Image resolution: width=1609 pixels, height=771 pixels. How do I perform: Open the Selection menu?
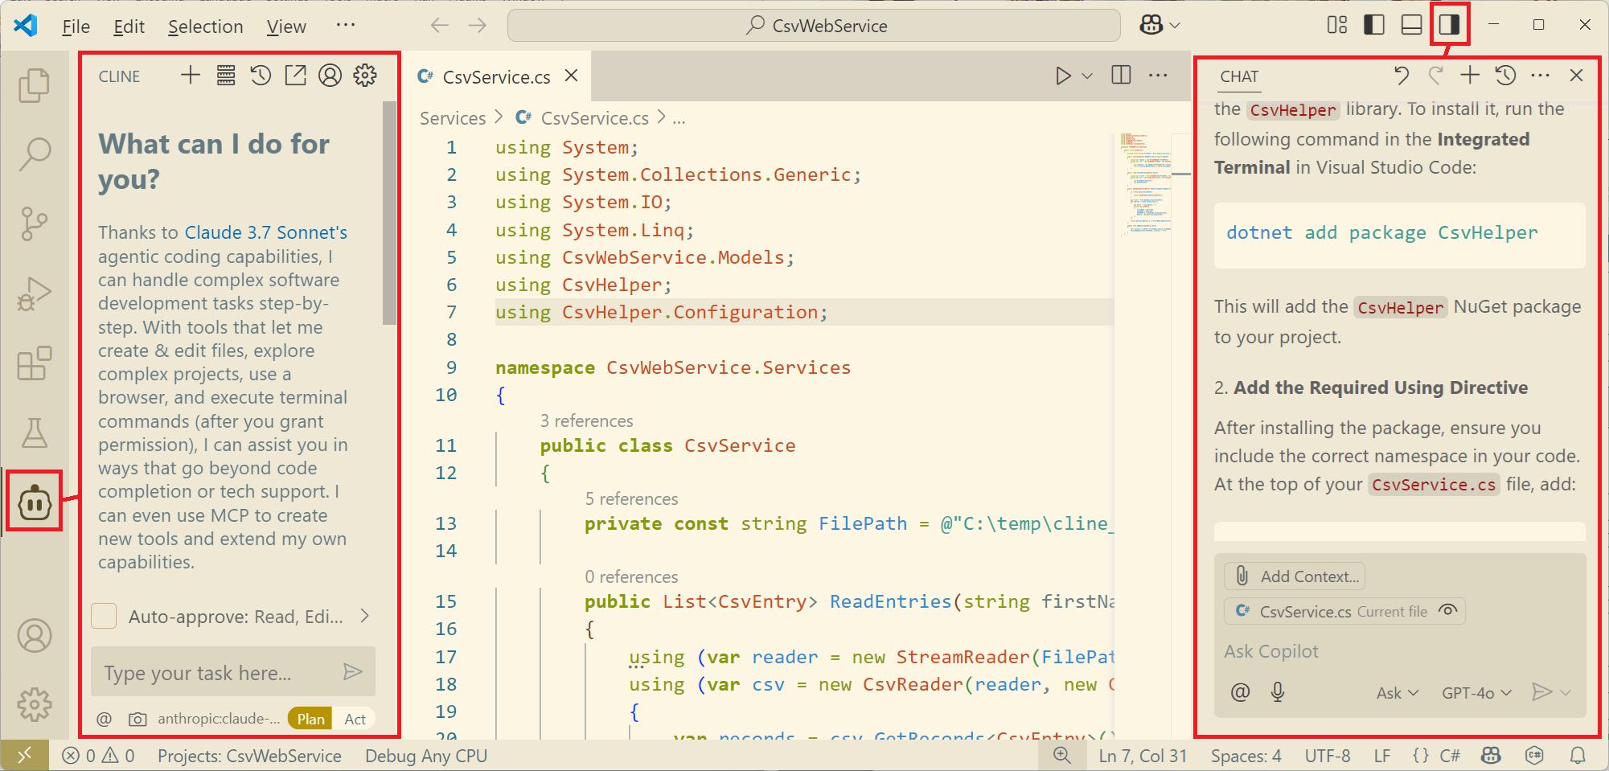click(x=205, y=27)
